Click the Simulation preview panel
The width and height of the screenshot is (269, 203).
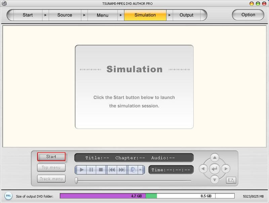tap(134, 87)
